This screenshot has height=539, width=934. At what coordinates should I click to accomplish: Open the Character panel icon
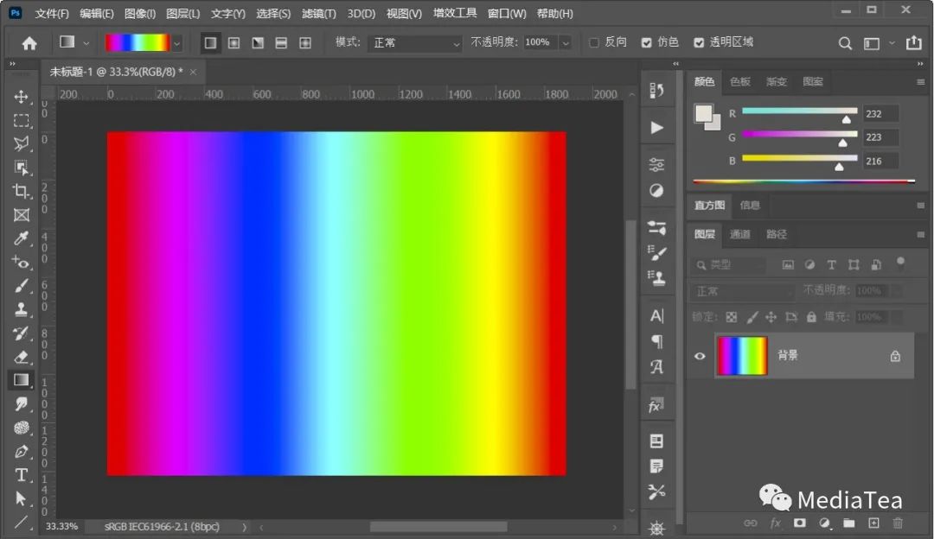coord(656,316)
